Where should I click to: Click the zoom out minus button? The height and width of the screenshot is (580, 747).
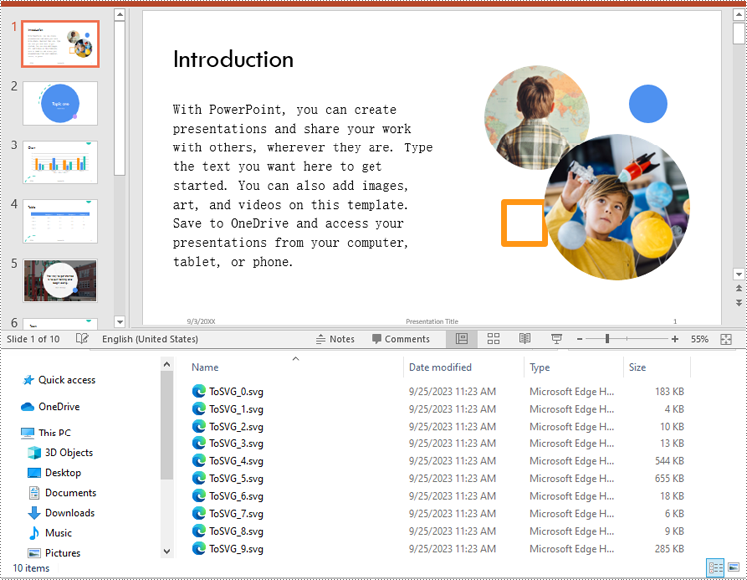point(580,339)
